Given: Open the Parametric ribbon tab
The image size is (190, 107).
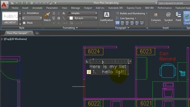Looking at the screenshot, I should (52, 8).
